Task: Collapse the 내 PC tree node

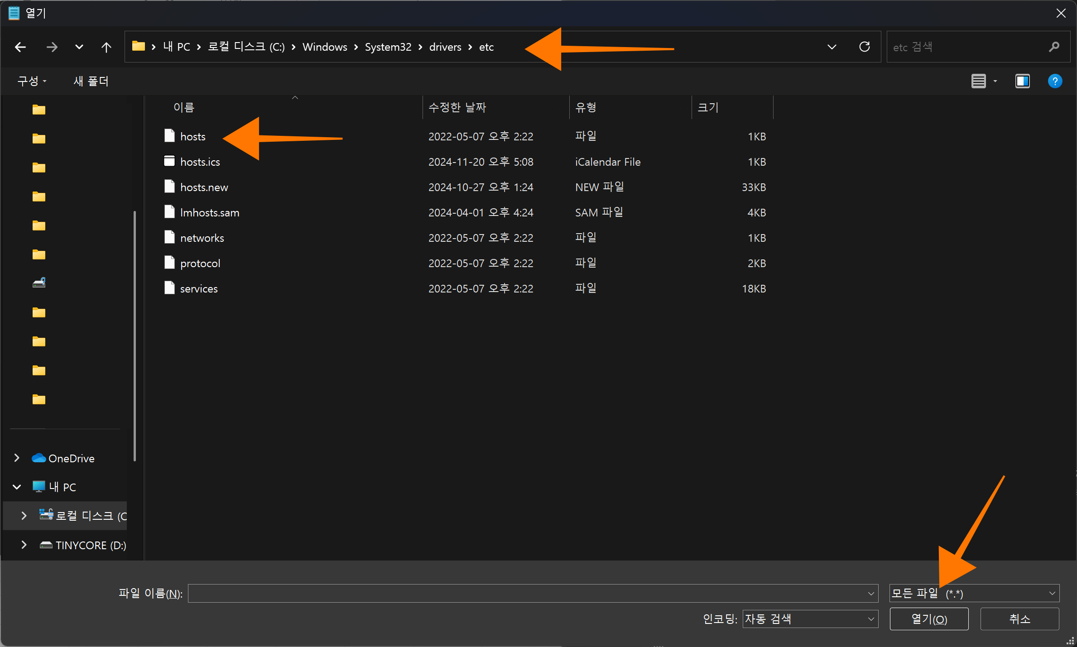Action: coord(17,487)
